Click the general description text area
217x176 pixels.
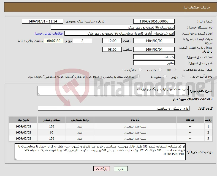[113, 91]
